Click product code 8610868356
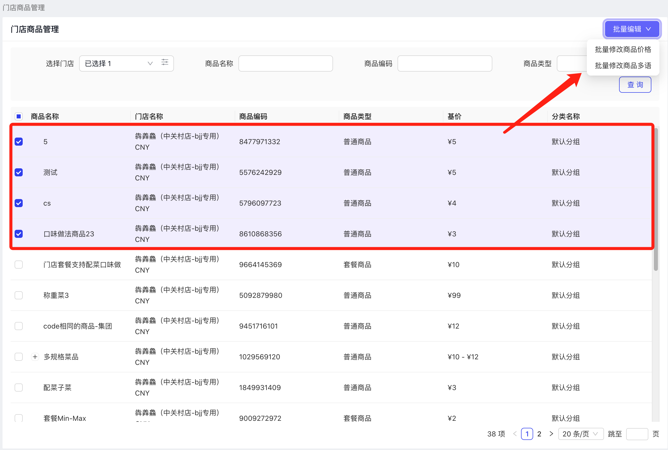Screen dimensions: 668x450 (260, 234)
